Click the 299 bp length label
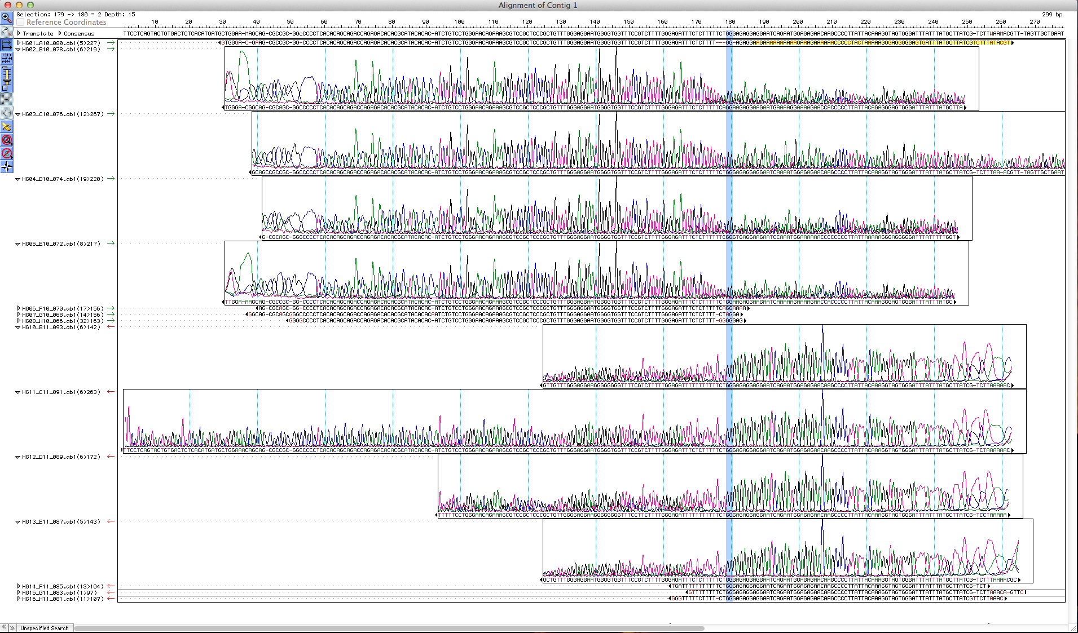The image size is (1078, 633). coord(1052,15)
